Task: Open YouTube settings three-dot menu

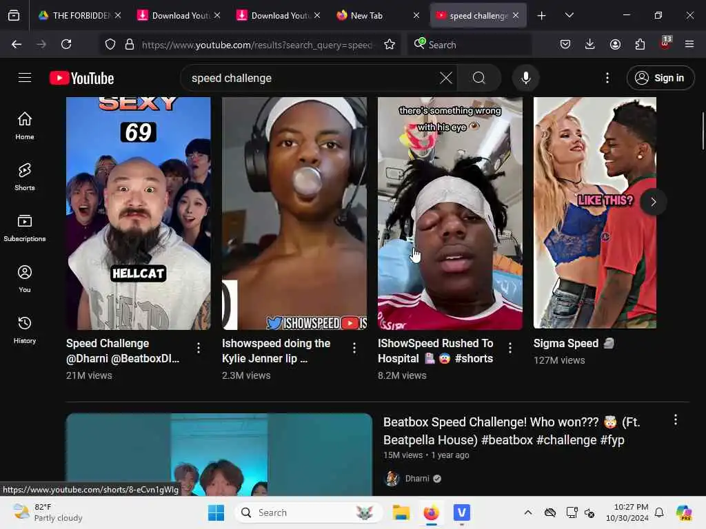Action: click(607, 78)
